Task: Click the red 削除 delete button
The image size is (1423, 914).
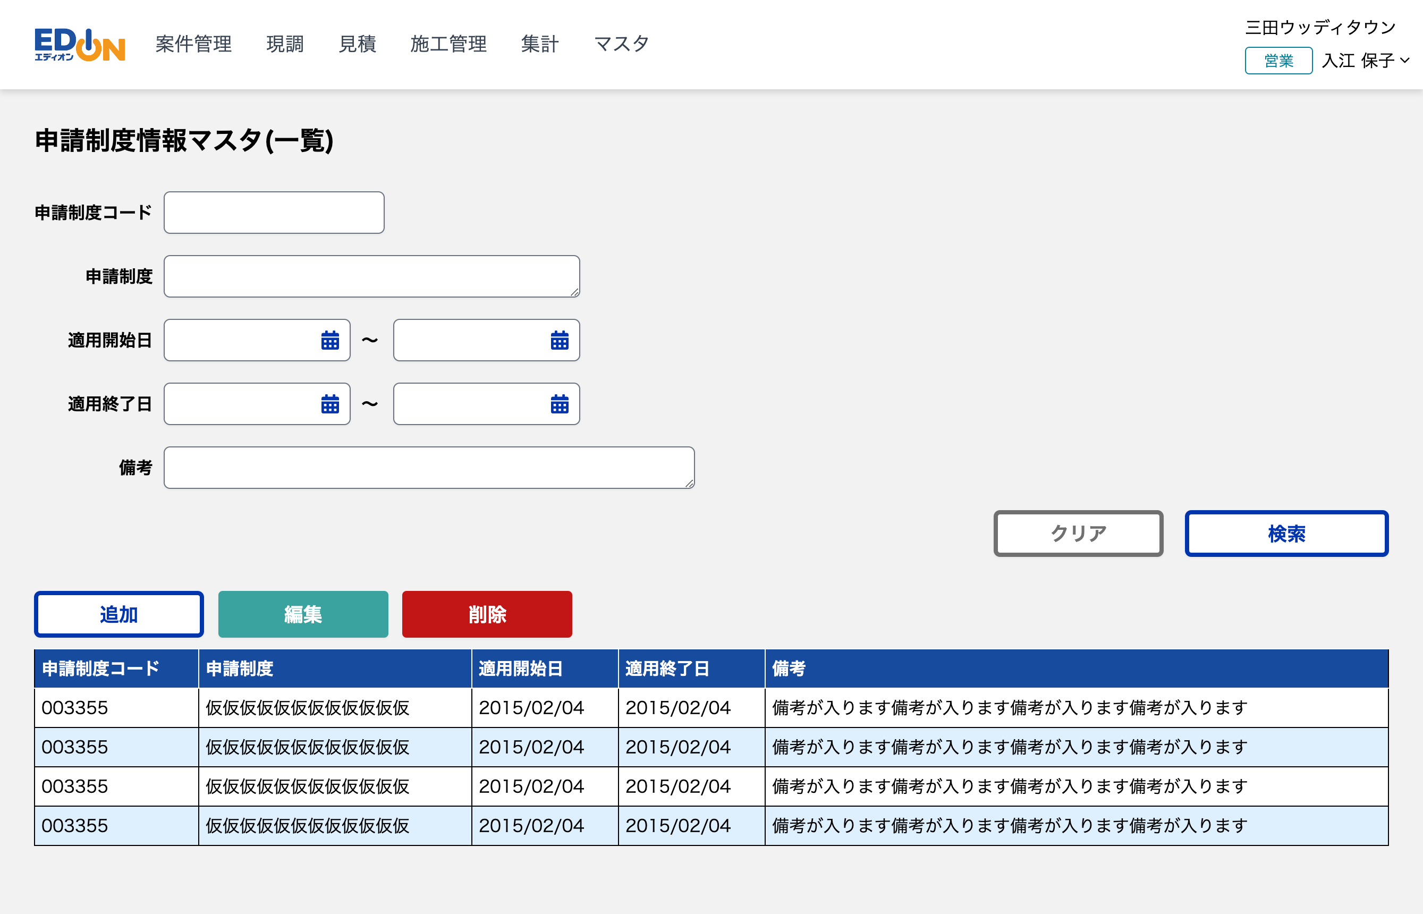Action: 487,614
